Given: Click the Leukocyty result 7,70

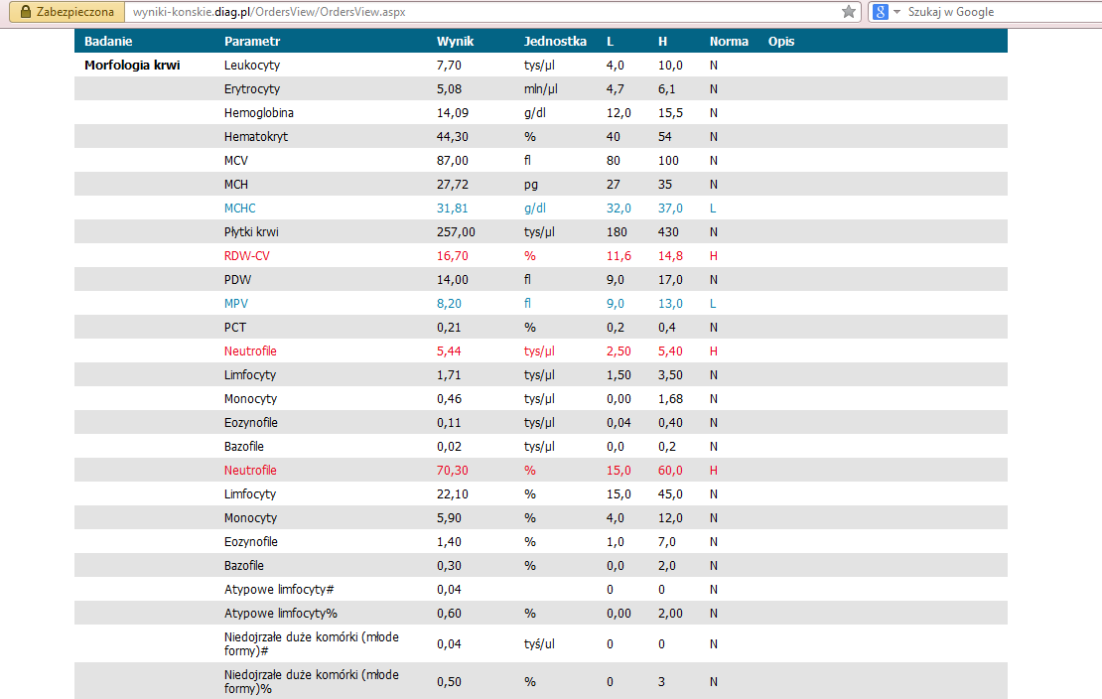Looking at the screenshot, I should pyautogui.click(x=449, y=66).
